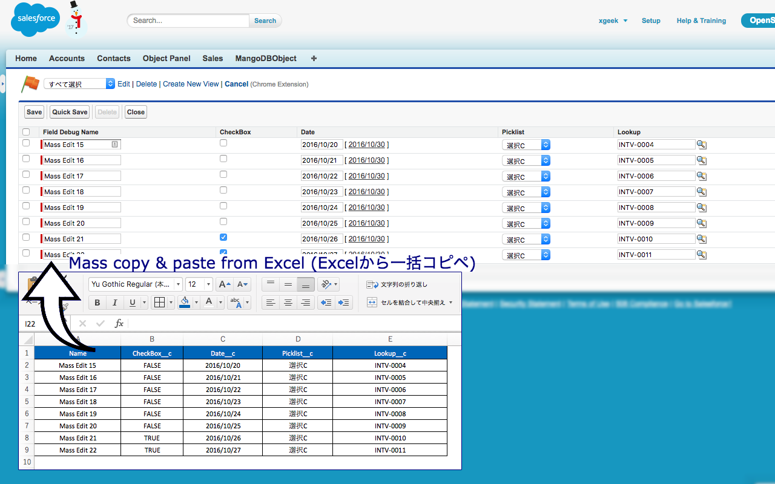This screenshot has height=484, width=775.
Task: Open Excel font name dropdown
Action: tap(178, 284)
